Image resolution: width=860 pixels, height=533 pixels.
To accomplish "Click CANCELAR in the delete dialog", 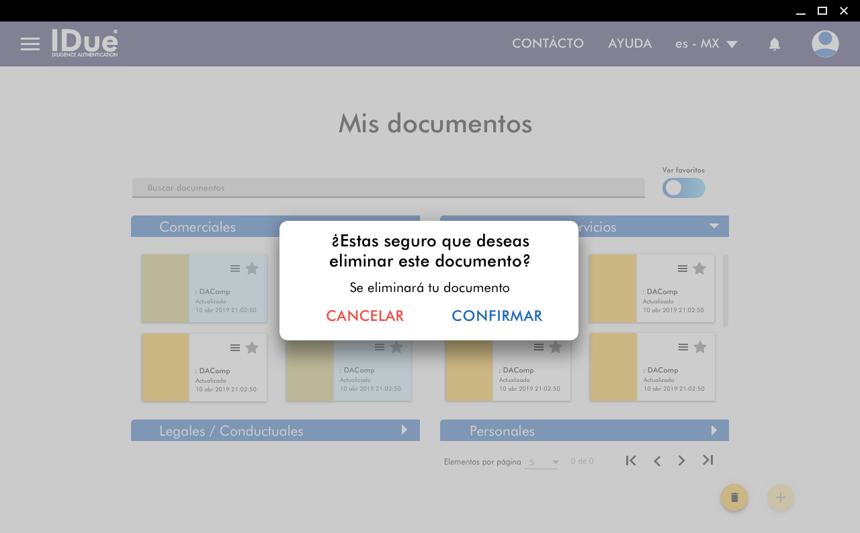I will (365, 316).
